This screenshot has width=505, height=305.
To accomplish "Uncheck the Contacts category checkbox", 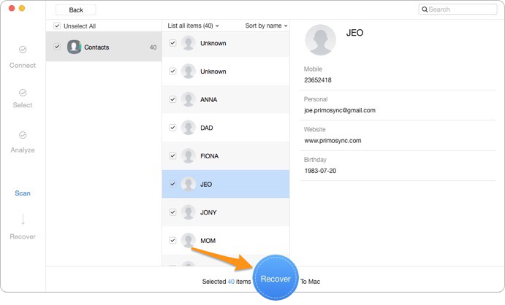I will click(x=57, y=47).
